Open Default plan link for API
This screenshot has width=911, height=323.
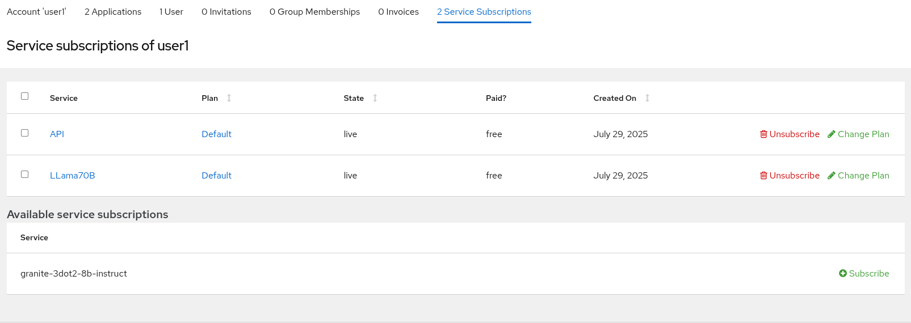(x=216, y=134)
